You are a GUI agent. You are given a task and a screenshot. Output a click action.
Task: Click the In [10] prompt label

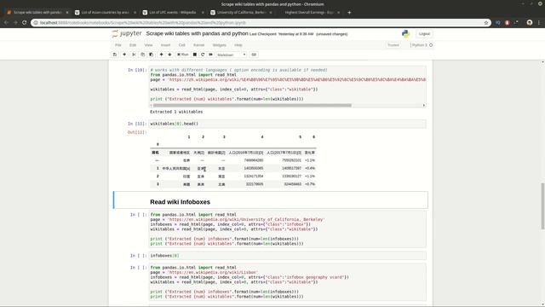[x=137, y=70]
